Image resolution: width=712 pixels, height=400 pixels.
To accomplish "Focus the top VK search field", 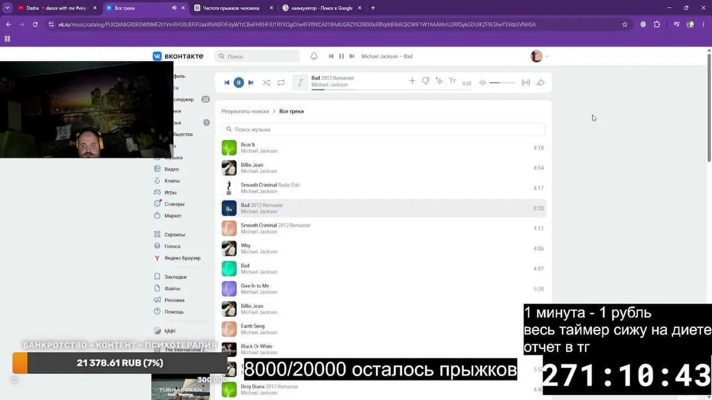I will (257, 56).
